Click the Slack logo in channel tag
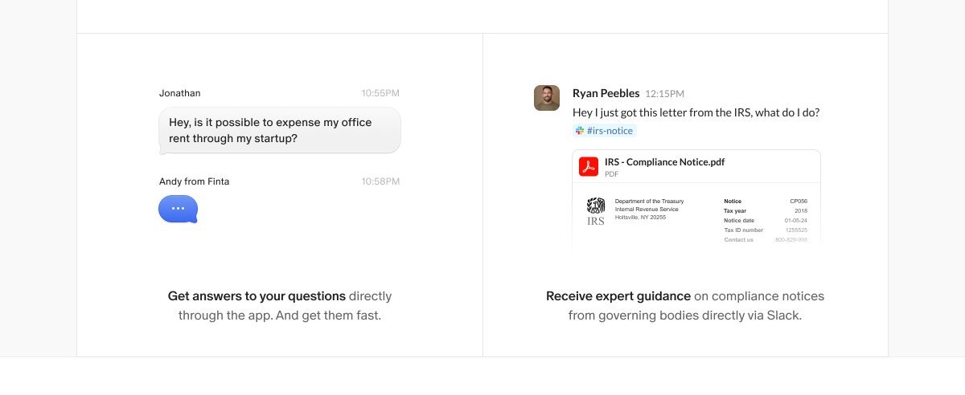This screenshot has width=965, height=395. [x=579, y=131]
